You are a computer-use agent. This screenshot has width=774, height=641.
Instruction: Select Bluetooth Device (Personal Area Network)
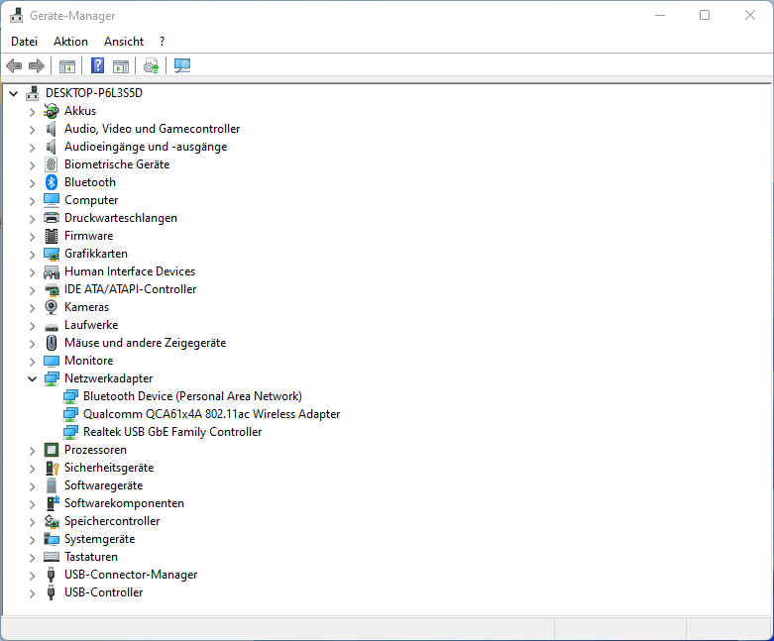(192, 396)
